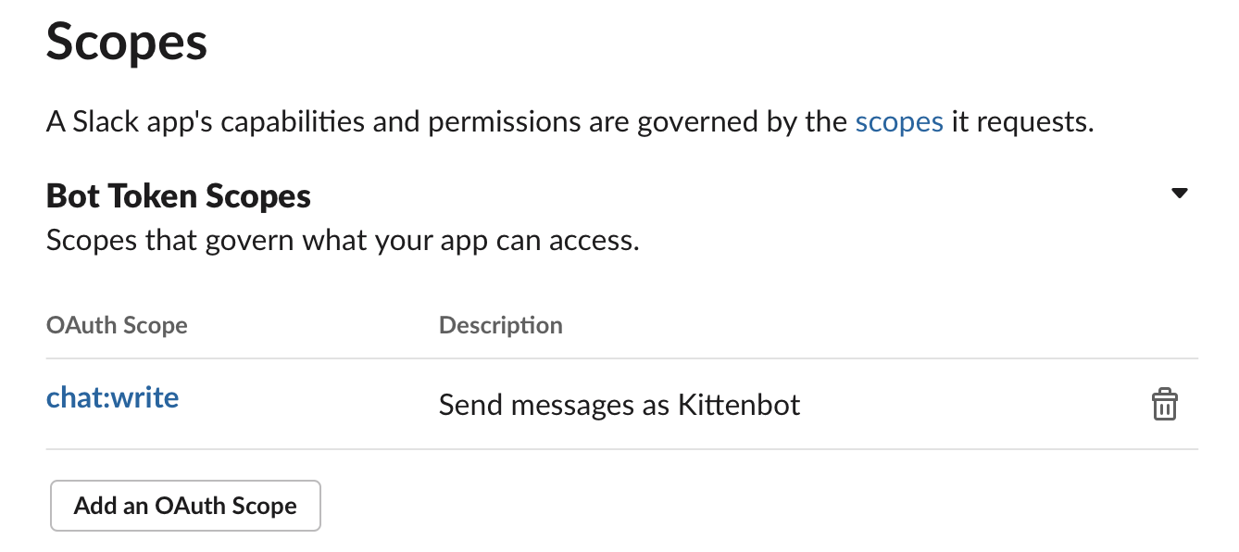Screen dimensions: 1239x552
Task: Select the Description column header
Action: click(x=500, y=326)
